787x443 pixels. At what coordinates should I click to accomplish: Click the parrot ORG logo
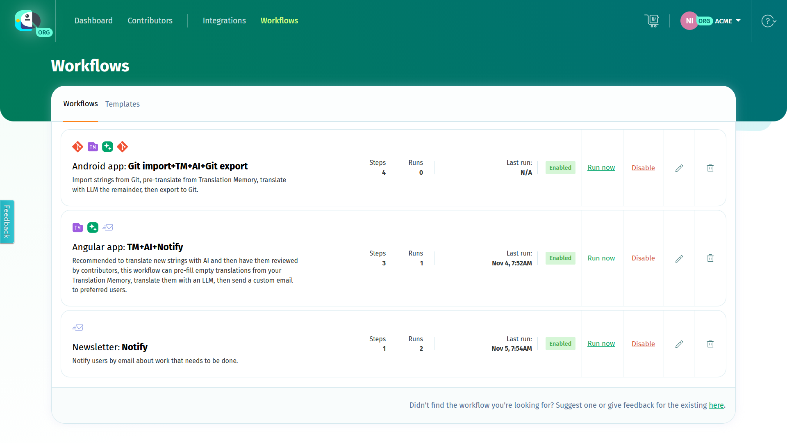[x=28, y=21]
